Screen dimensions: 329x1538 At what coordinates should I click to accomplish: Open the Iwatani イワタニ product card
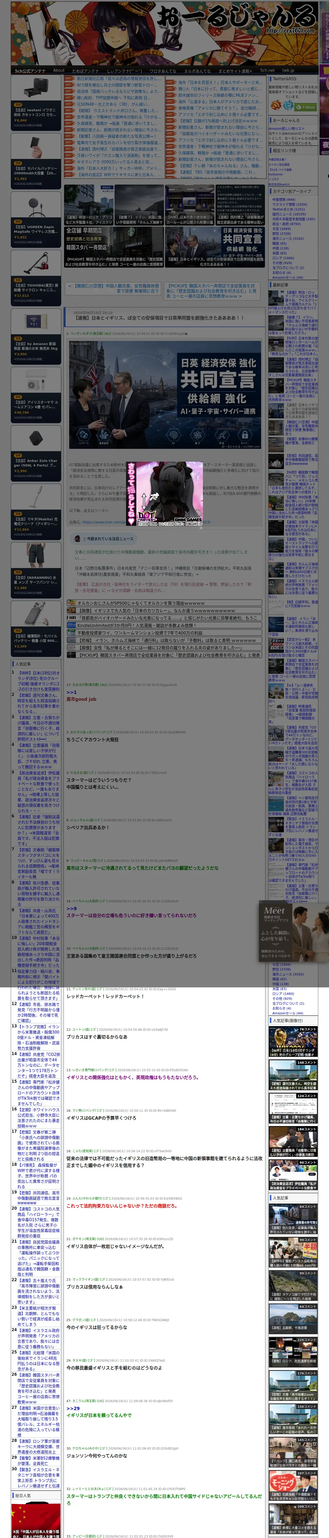click(36, 103)
